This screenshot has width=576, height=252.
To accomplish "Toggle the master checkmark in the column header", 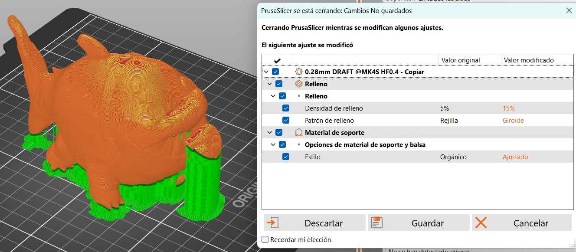I will pyautogui.click(x=277, y=59).
